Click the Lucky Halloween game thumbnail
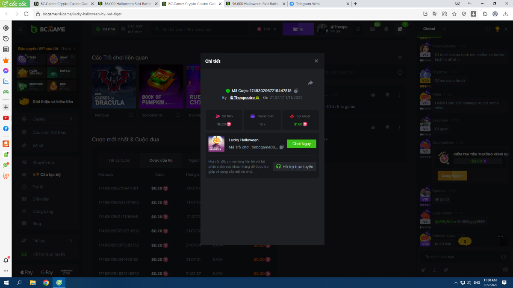 tap(216, 144)
